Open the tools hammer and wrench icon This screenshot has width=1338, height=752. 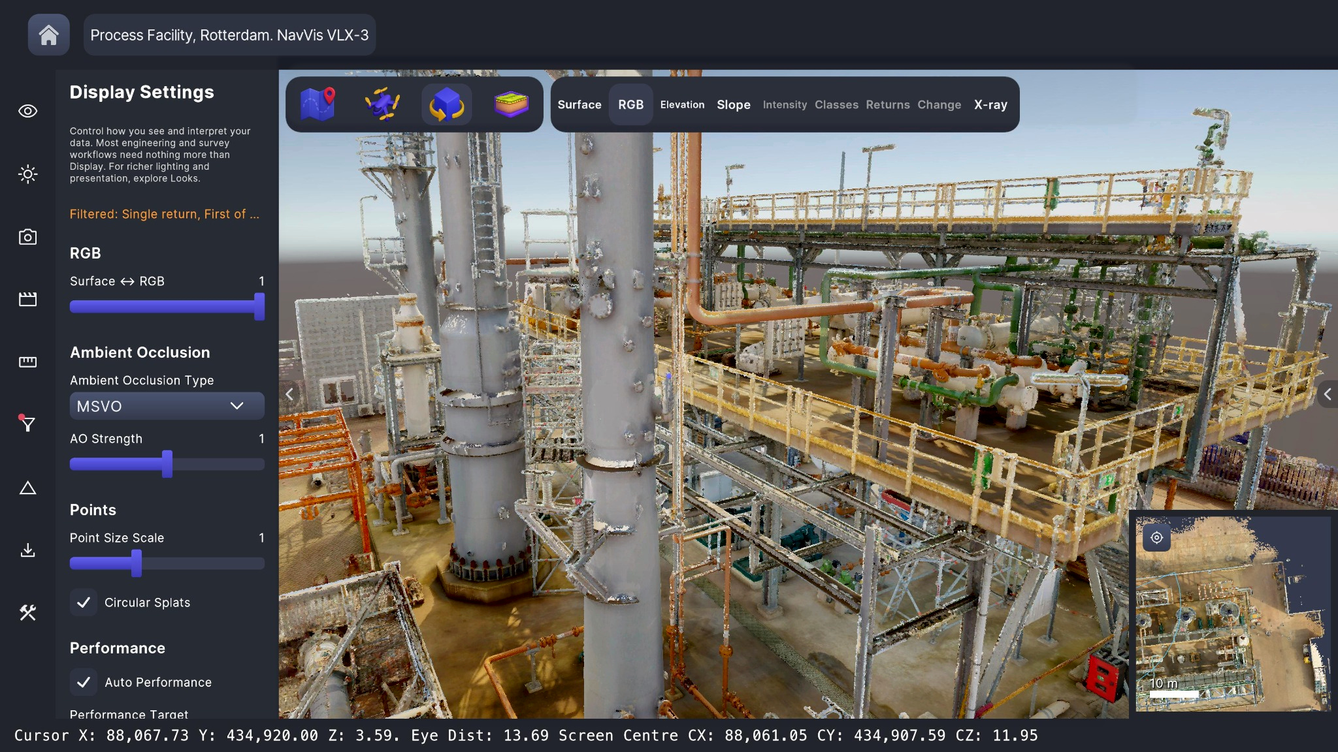(x=27, y=612)
